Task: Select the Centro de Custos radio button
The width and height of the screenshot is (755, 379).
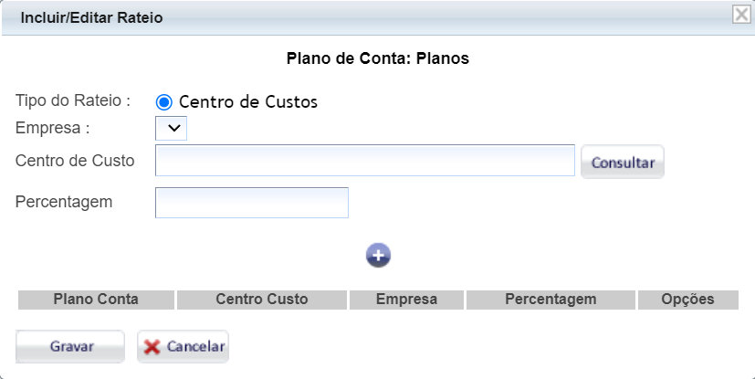Action: (164, 102)
